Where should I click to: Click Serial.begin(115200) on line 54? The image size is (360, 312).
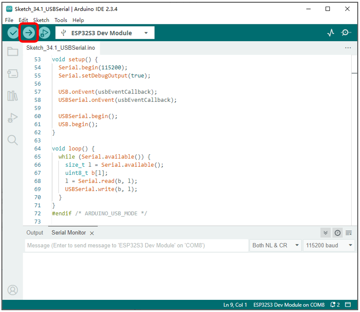tap(93, 67)
